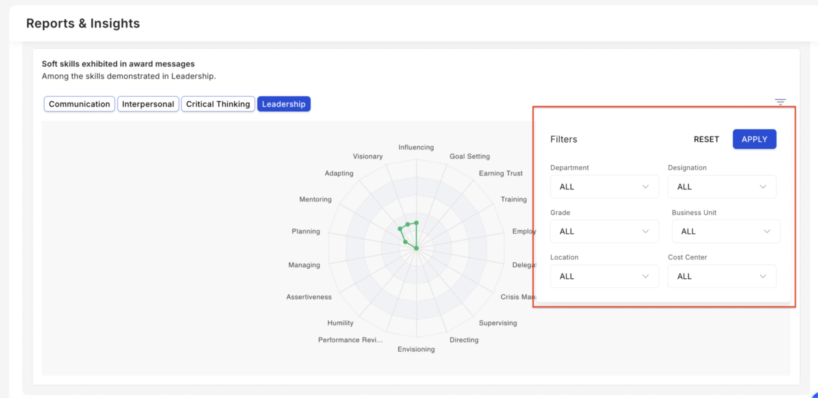This screenshot has height=398, width=818.
Task: Click the filter icon above the Filters panel
Action: (780, 102)
